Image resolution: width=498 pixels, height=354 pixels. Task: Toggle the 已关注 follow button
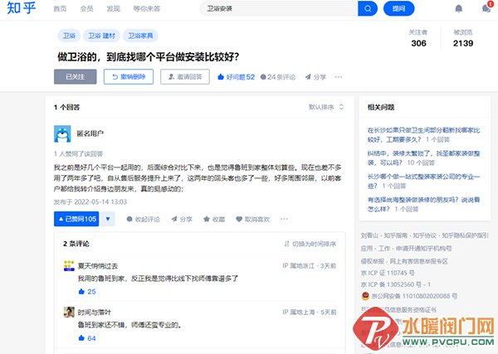(76, 77)
